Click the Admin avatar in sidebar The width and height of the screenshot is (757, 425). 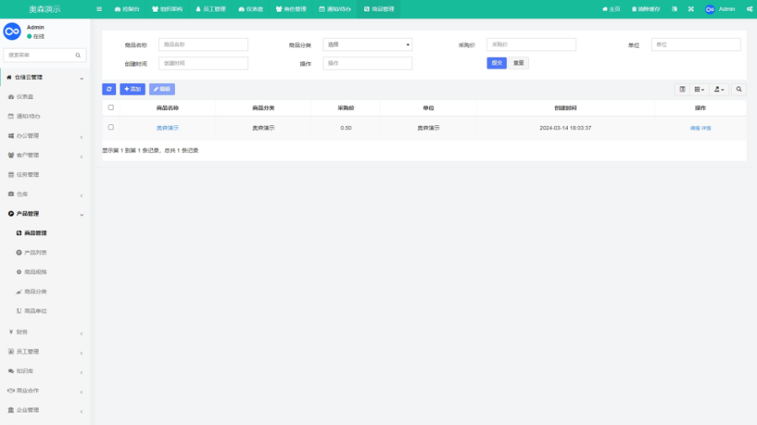click(12, 31)
